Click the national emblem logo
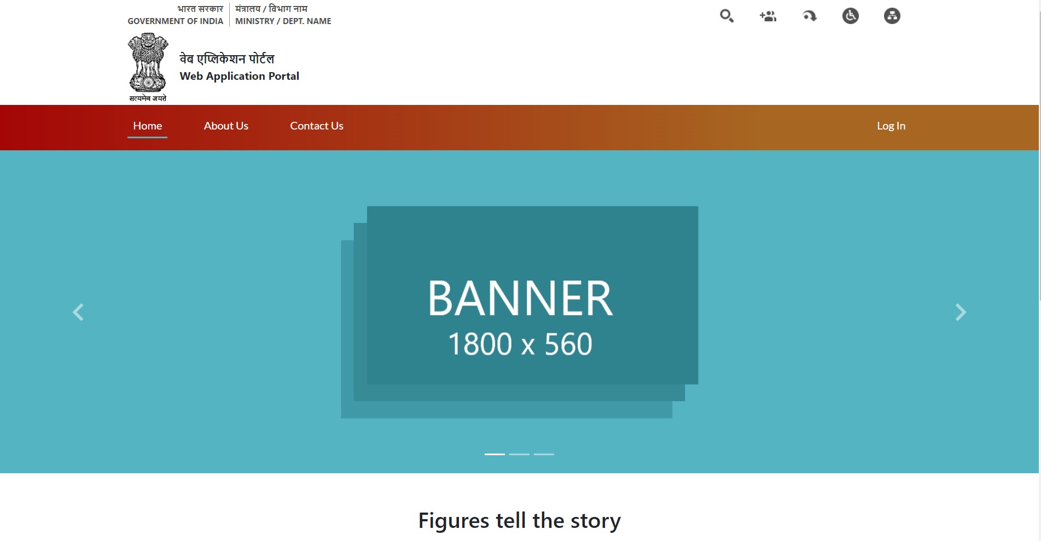 (148, 67)
